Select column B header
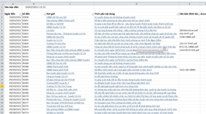Screen dimensions: 206x114 [x=34, y=4]
